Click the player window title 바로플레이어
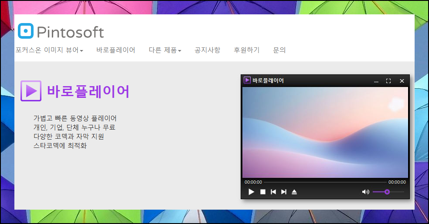The width and height of the screenshot is (429, 224). click(268, 80)
